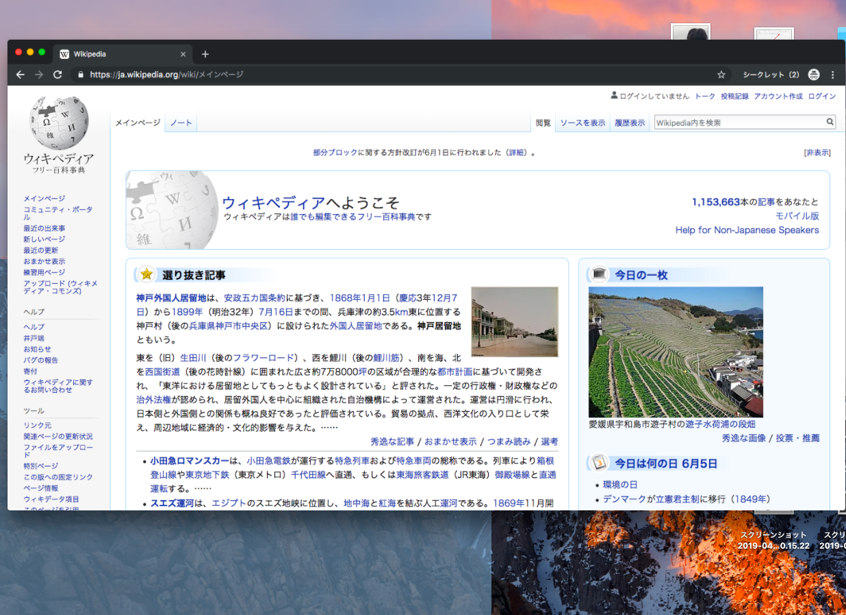The height and width of the screenshot is (615, 846).
Task: Open the 神戸外国人居留地 featured article link
Action: [x=171, y=298]
